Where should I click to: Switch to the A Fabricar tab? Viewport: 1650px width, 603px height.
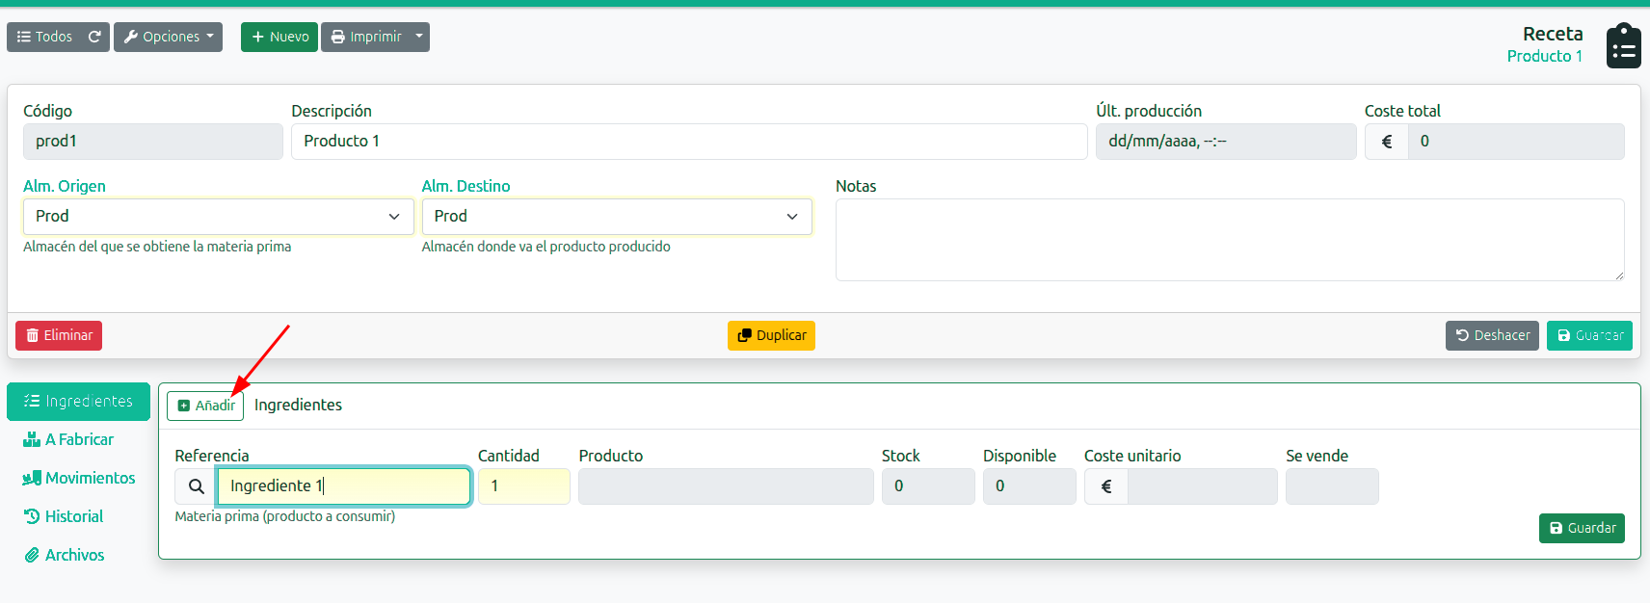78,440
